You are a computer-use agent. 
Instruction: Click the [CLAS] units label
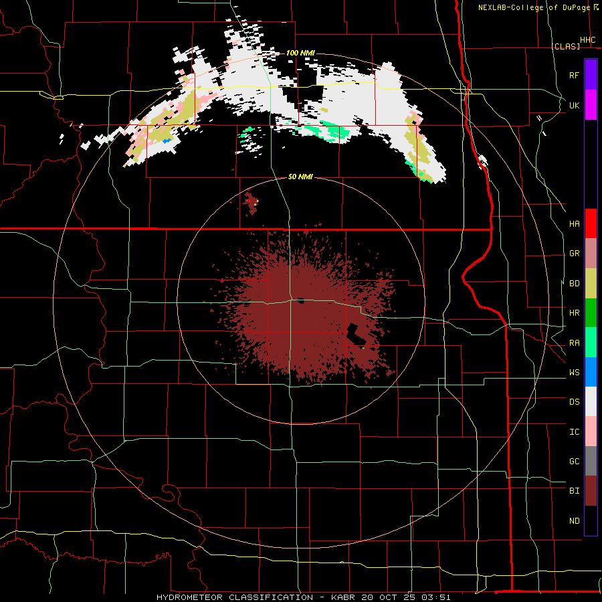[x=565, y=46]
